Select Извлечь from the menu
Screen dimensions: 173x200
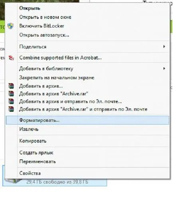tap(87, 129)
